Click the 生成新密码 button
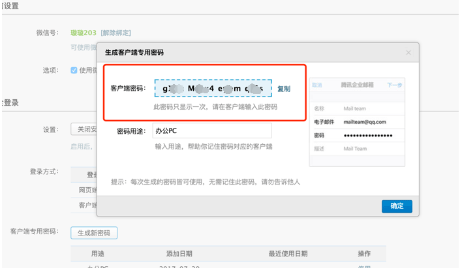The image size is (460, 272). click(x=94, y=233)
